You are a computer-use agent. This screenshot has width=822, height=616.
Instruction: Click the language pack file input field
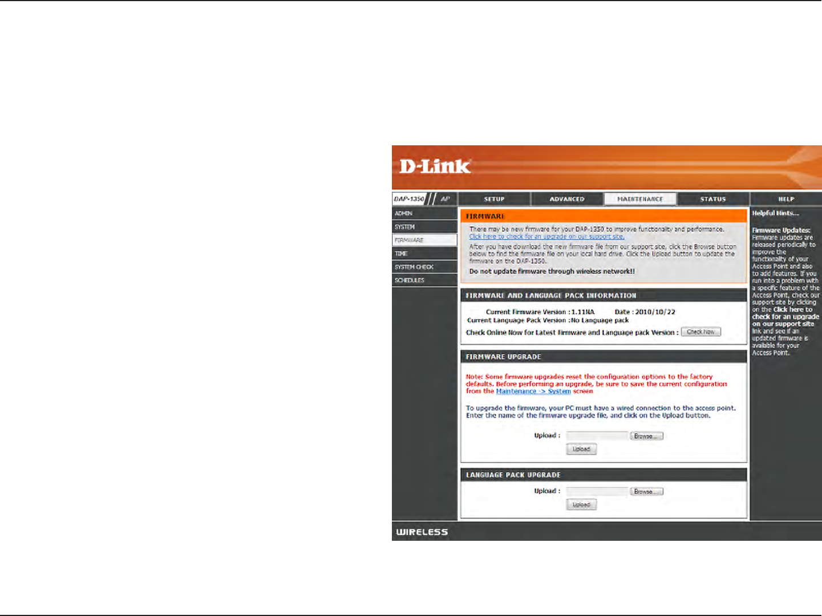597,491
